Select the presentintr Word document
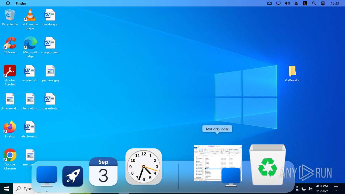Image resolution: width=345 pixels, height=194 pixels. tap(50, 102)
